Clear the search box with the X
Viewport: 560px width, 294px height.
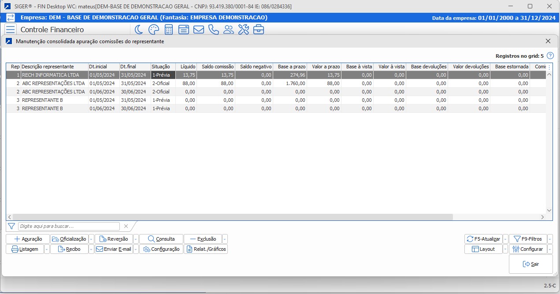tap(126, 226)
